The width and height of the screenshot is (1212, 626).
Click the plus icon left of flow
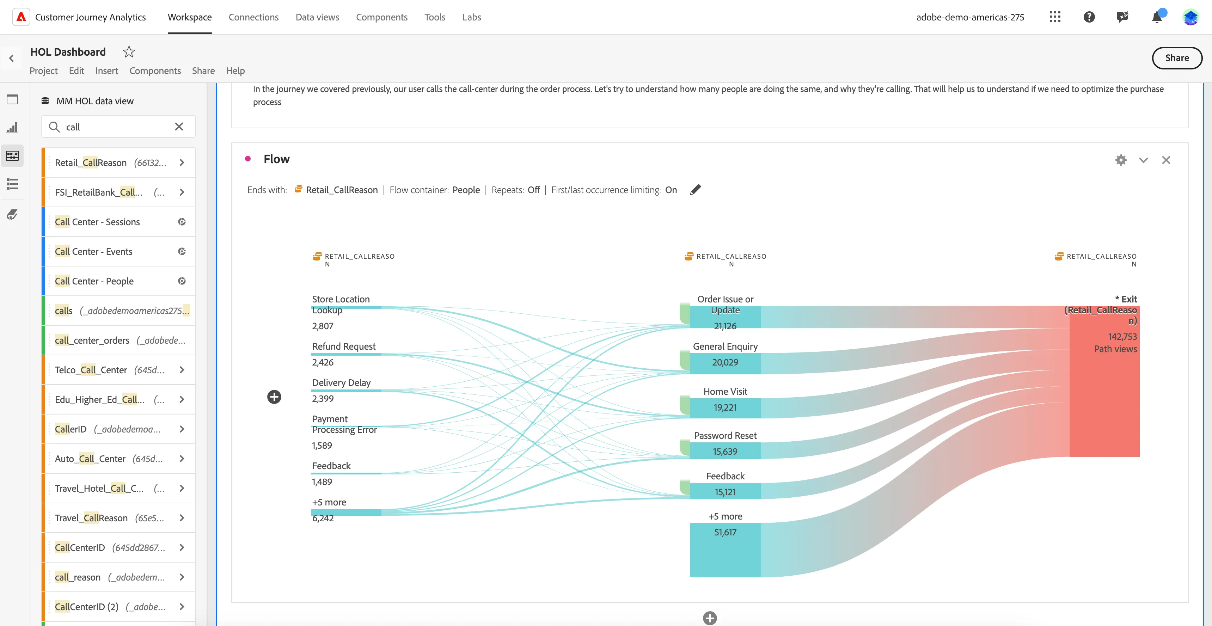[x=274, y=397]
